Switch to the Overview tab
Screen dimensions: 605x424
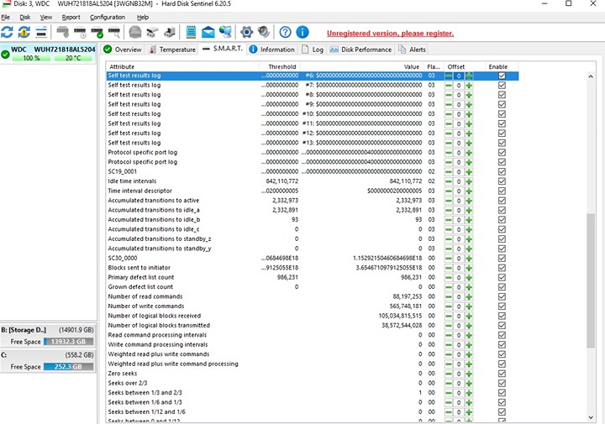coord(123,50)
